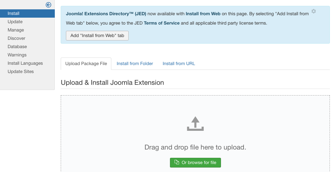Image resolution: width=333 pixels, height=172 pixels.
Task: Switch to the Install from Folder tab
Action: coord(135,64)
